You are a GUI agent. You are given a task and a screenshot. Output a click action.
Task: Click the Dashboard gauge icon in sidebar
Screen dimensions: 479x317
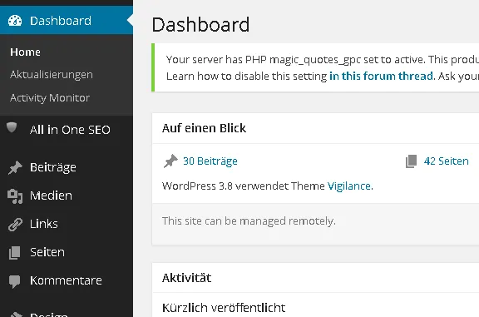pyautogui.click(x=15, y=21)
